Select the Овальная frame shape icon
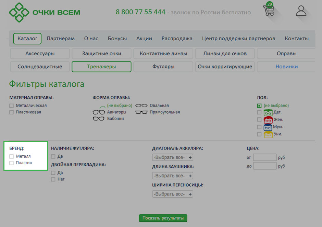The height and width of the screenshot is (227, 322). (141, 106)
